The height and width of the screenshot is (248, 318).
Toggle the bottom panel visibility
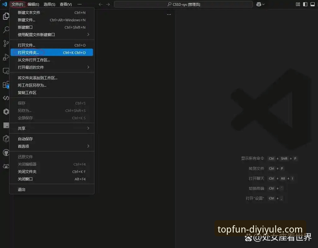tap(312, 4)
